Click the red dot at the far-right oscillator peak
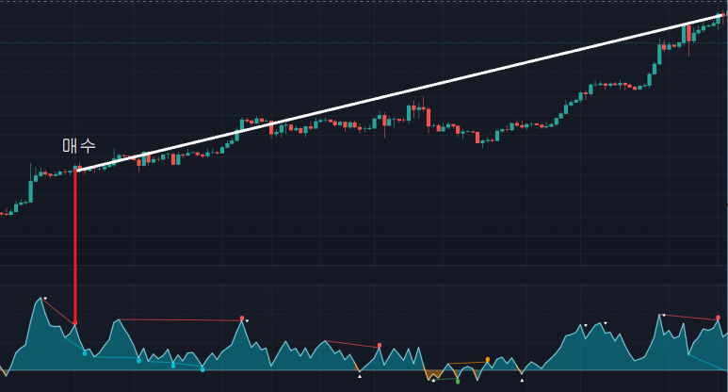 (719, 318)
